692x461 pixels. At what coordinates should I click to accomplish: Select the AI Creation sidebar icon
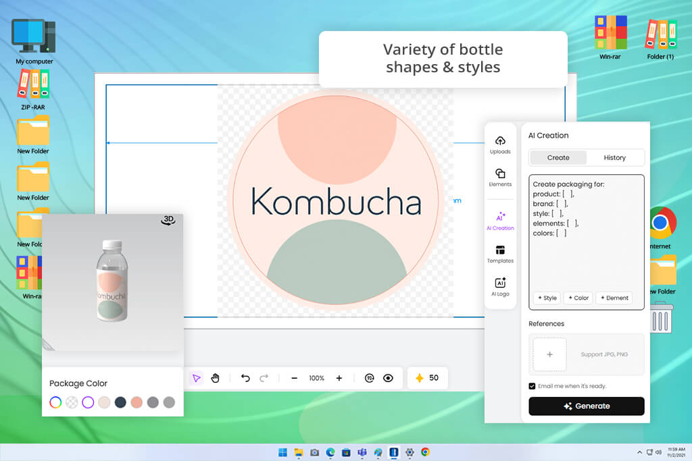pos(500,221)
